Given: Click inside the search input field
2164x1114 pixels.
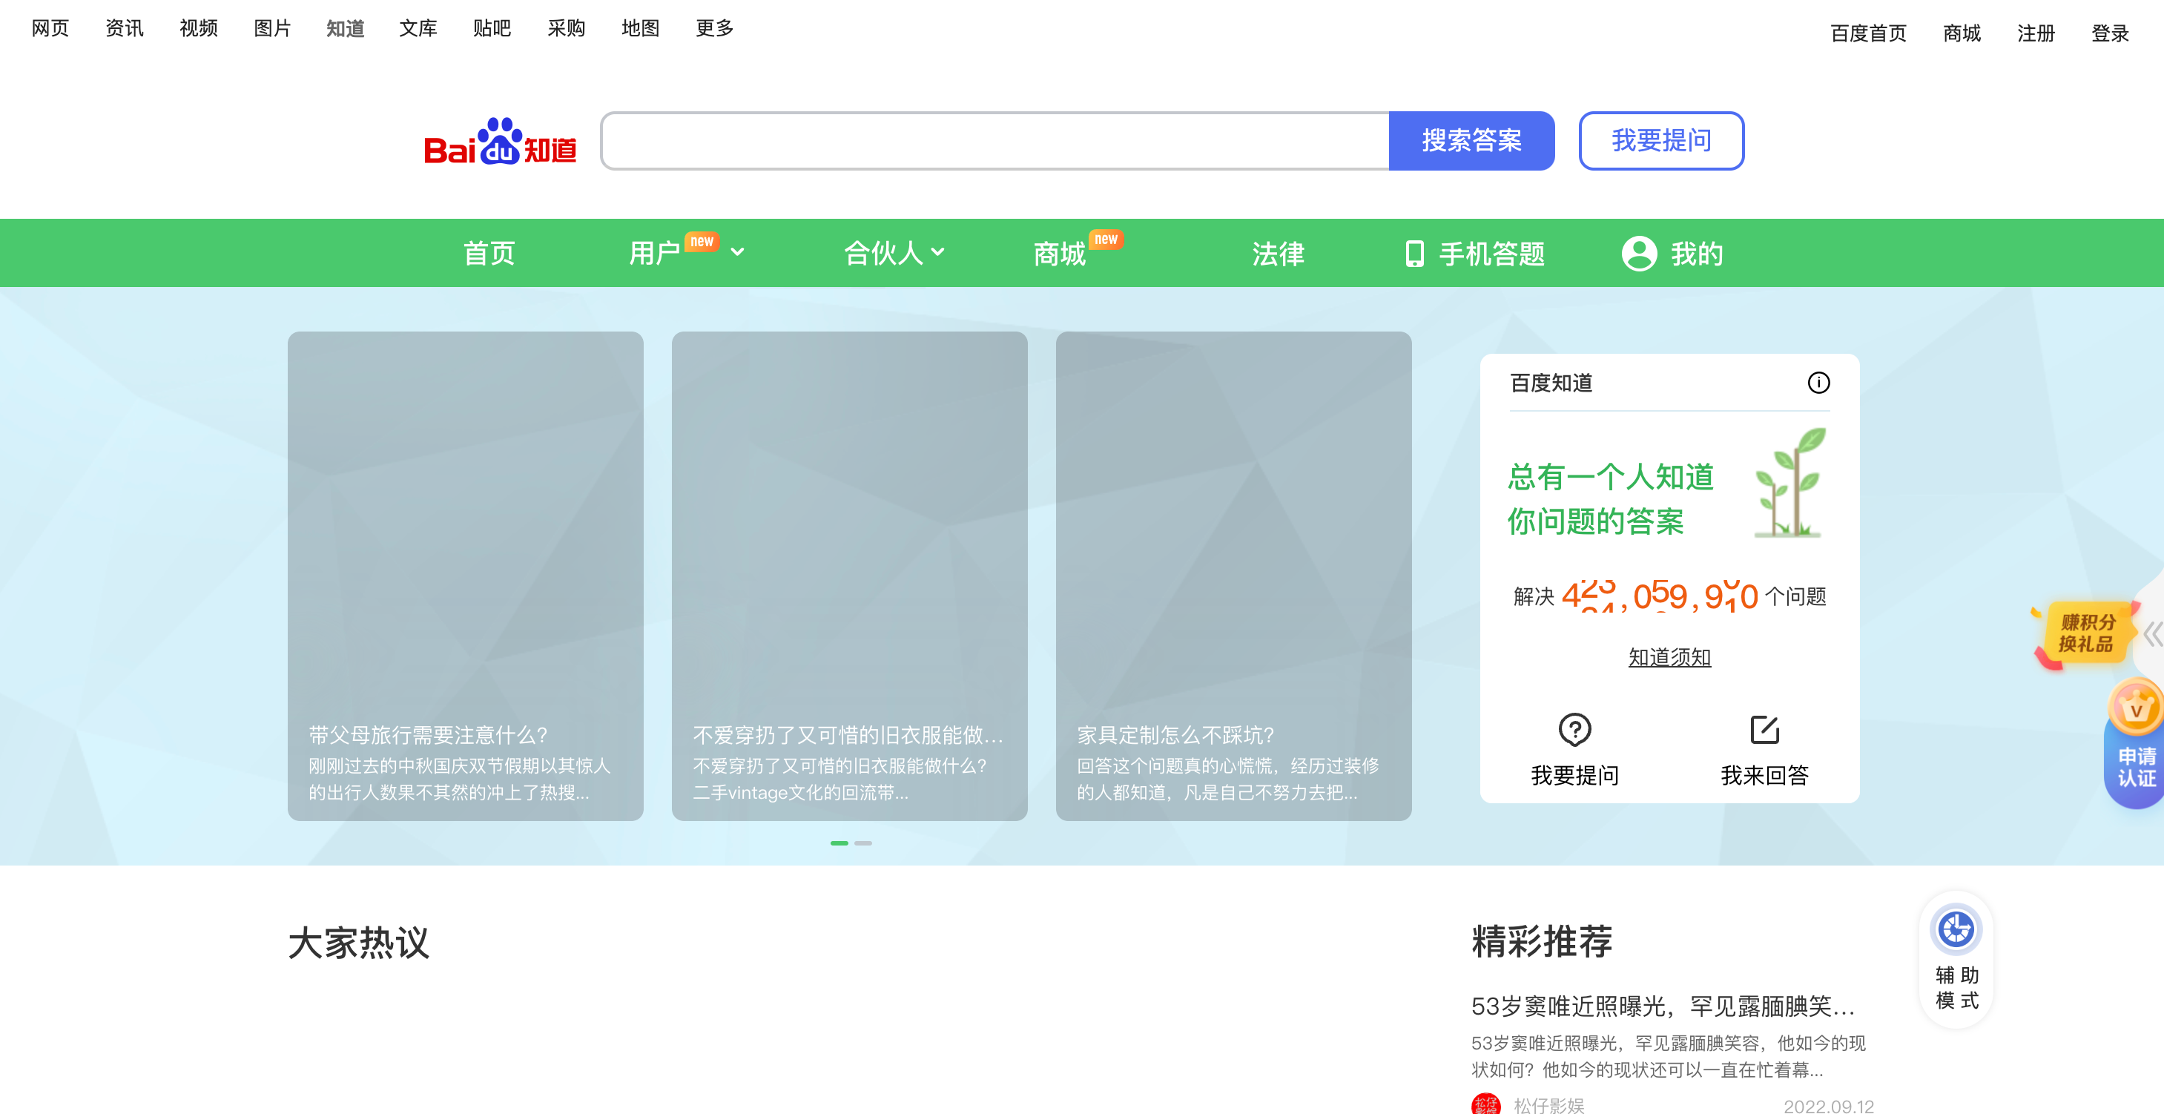Looking at the screenshot, I should click(x=992, y=140).
